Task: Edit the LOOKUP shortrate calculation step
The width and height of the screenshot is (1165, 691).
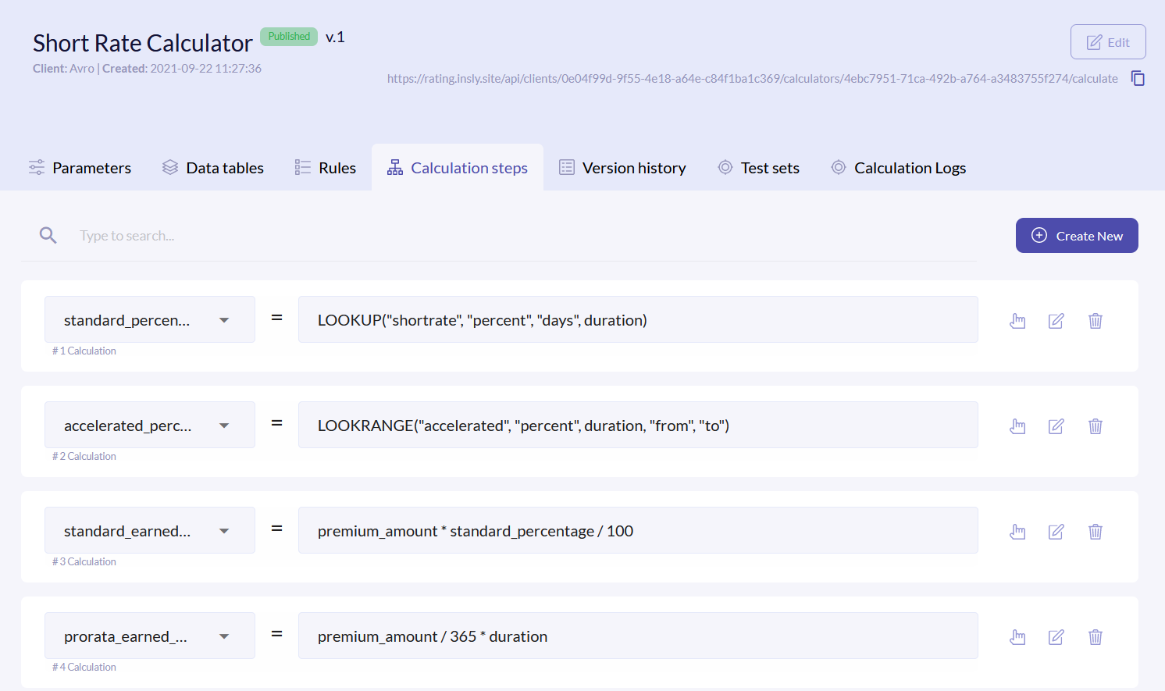Action: pos(1056,321)
